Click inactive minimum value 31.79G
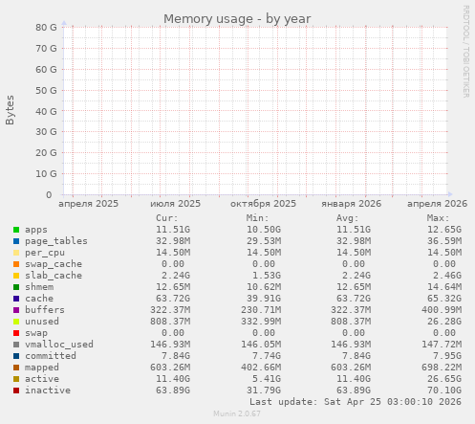Viewport: 475px width, 424px height. pos(264,391)
